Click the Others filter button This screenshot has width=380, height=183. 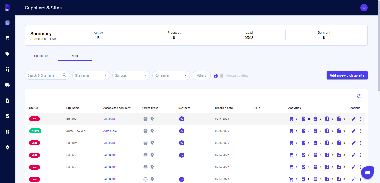tap(201, 75)
